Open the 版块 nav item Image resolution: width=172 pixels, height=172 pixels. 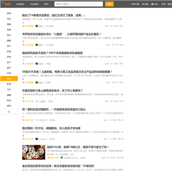(46, 4)
